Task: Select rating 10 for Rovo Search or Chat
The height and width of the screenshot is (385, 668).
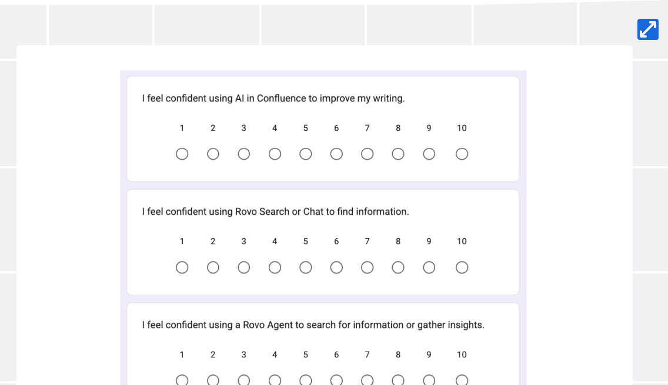Action: point(462,268)
